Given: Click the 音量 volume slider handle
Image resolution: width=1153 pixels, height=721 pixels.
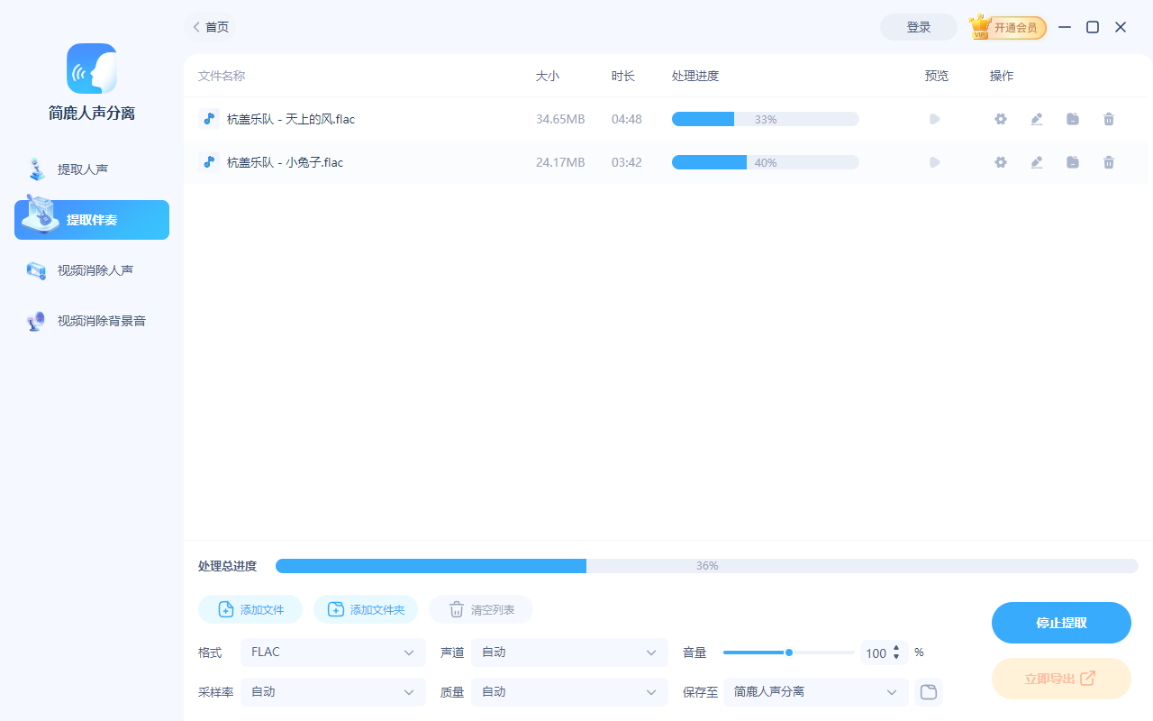Looking at the screenshot, I should 788,652.
